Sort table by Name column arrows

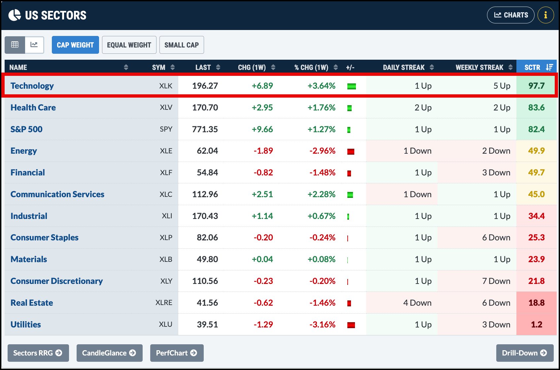tap(126, 67)
